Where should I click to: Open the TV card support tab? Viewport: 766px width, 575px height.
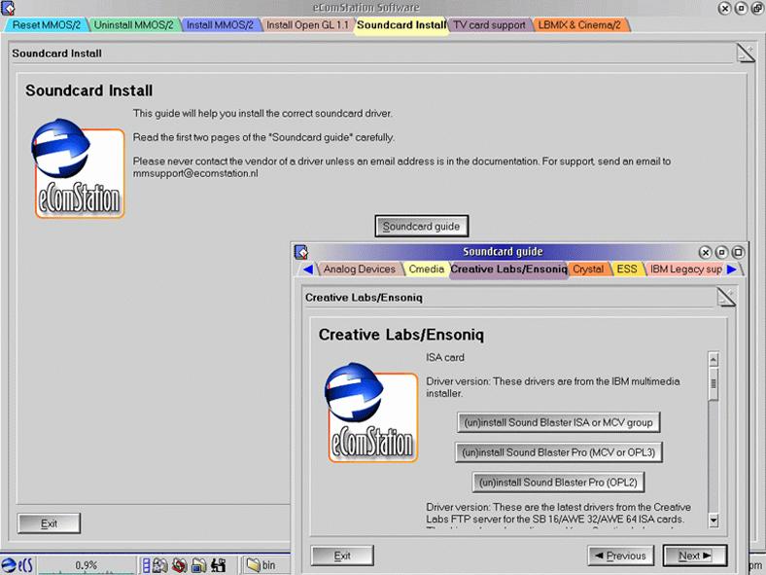click(x=489, y=25)
